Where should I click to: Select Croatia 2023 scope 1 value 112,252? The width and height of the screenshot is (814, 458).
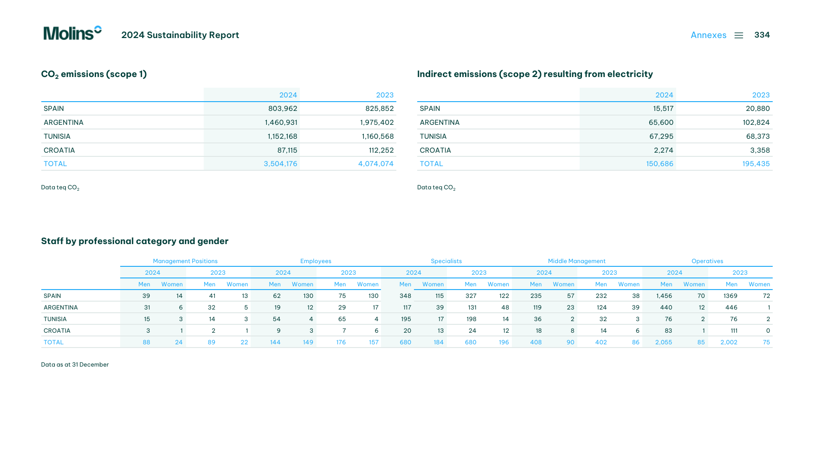(381, 150)
